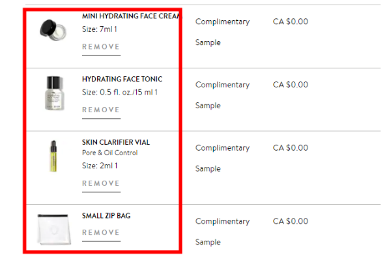391x272 pixels.
Task: Open the Skin Clarifier Vial product title
Action: click(x=115, y=142)
